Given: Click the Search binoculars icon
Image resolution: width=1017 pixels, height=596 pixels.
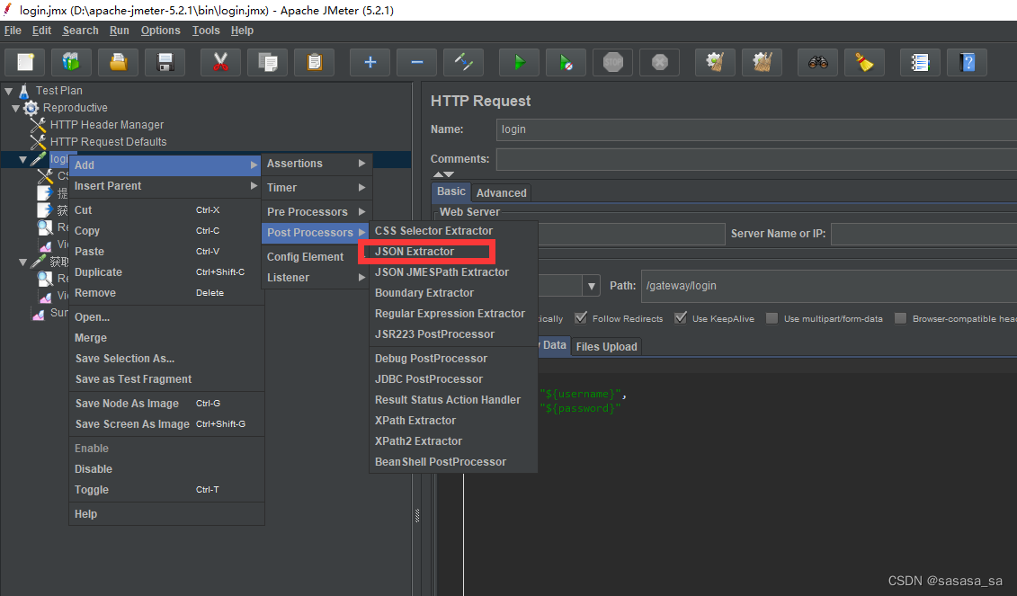Looking at the screenshot, I should 817,62.
